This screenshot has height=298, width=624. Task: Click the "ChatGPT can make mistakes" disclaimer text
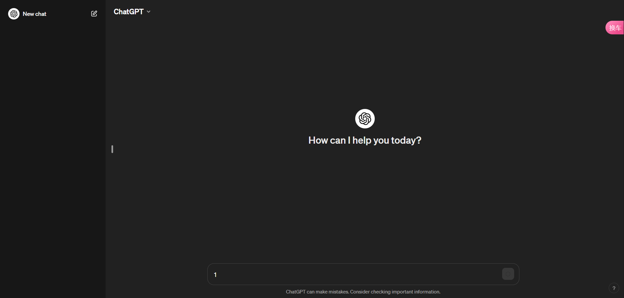pyautogui.click(x=363, y=292)
